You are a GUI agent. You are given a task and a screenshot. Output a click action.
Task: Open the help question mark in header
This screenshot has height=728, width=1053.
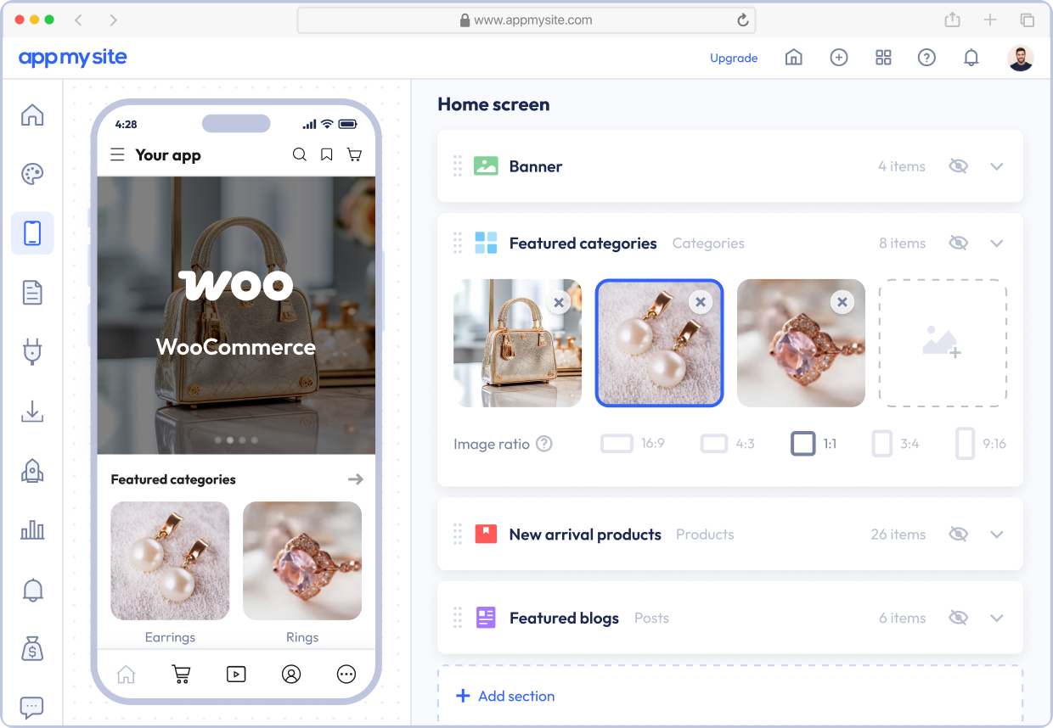(x=926, y=58)
